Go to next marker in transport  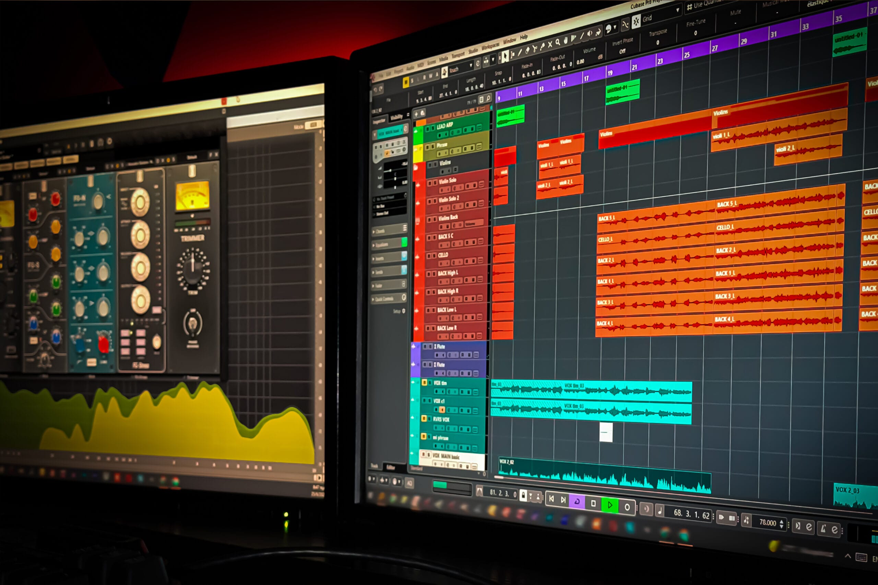click(x=563, y=500)
